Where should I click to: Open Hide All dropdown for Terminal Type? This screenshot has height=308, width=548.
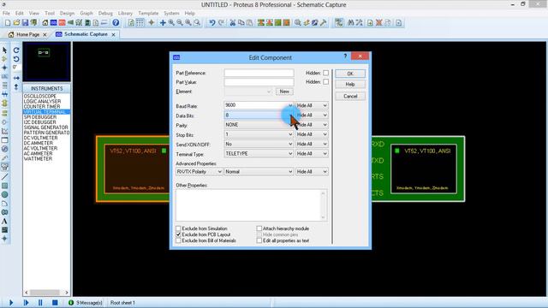pos(312,154)
